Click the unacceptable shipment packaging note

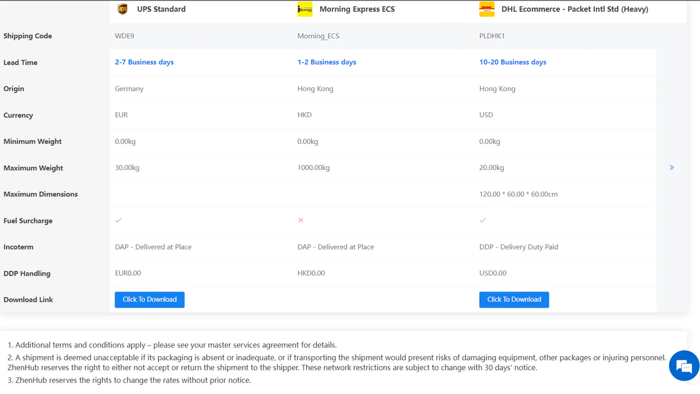tap(337, 362)
